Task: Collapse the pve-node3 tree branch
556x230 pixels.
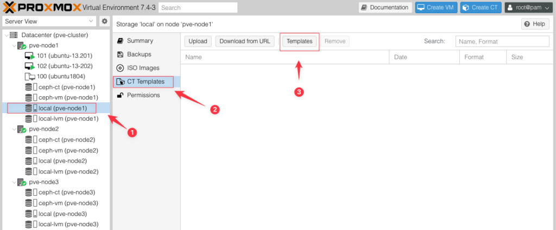Action: 14,183
